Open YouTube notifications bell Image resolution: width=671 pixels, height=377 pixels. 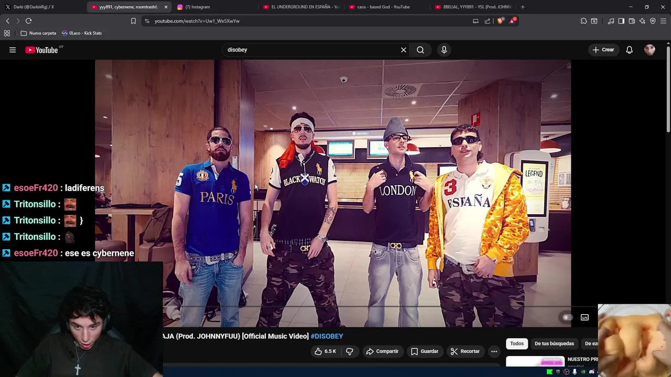[x=629, y=50]
